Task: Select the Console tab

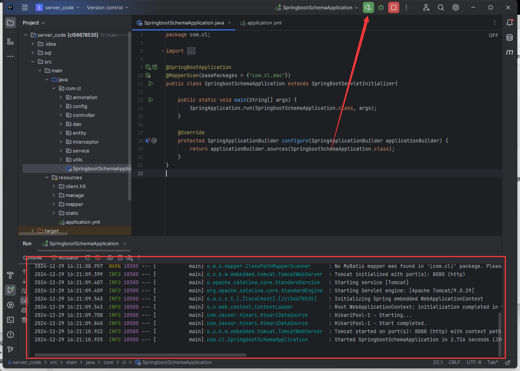Action: coord(32,257)
